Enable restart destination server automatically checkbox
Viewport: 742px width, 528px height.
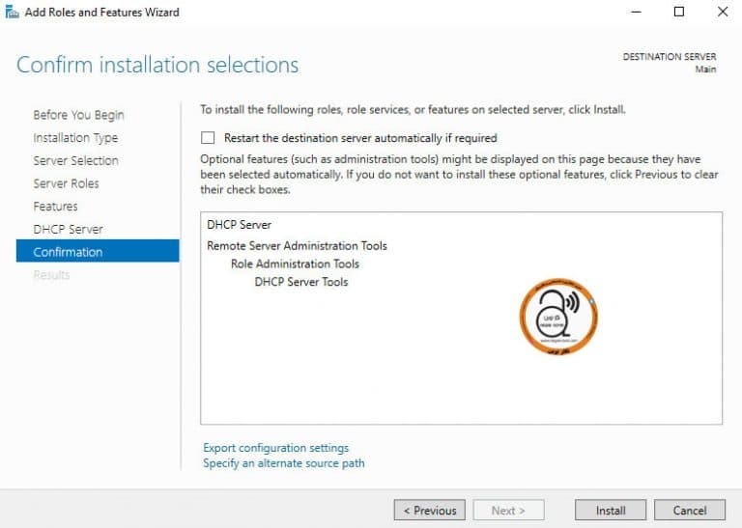click(x=208, y=138)
